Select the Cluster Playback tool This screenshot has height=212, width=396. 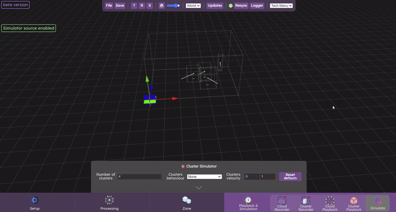pyautogui.click(x=353, y=201)
